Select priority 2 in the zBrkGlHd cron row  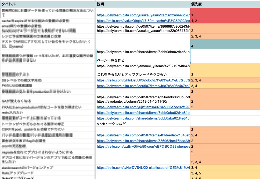click(225, 146)
